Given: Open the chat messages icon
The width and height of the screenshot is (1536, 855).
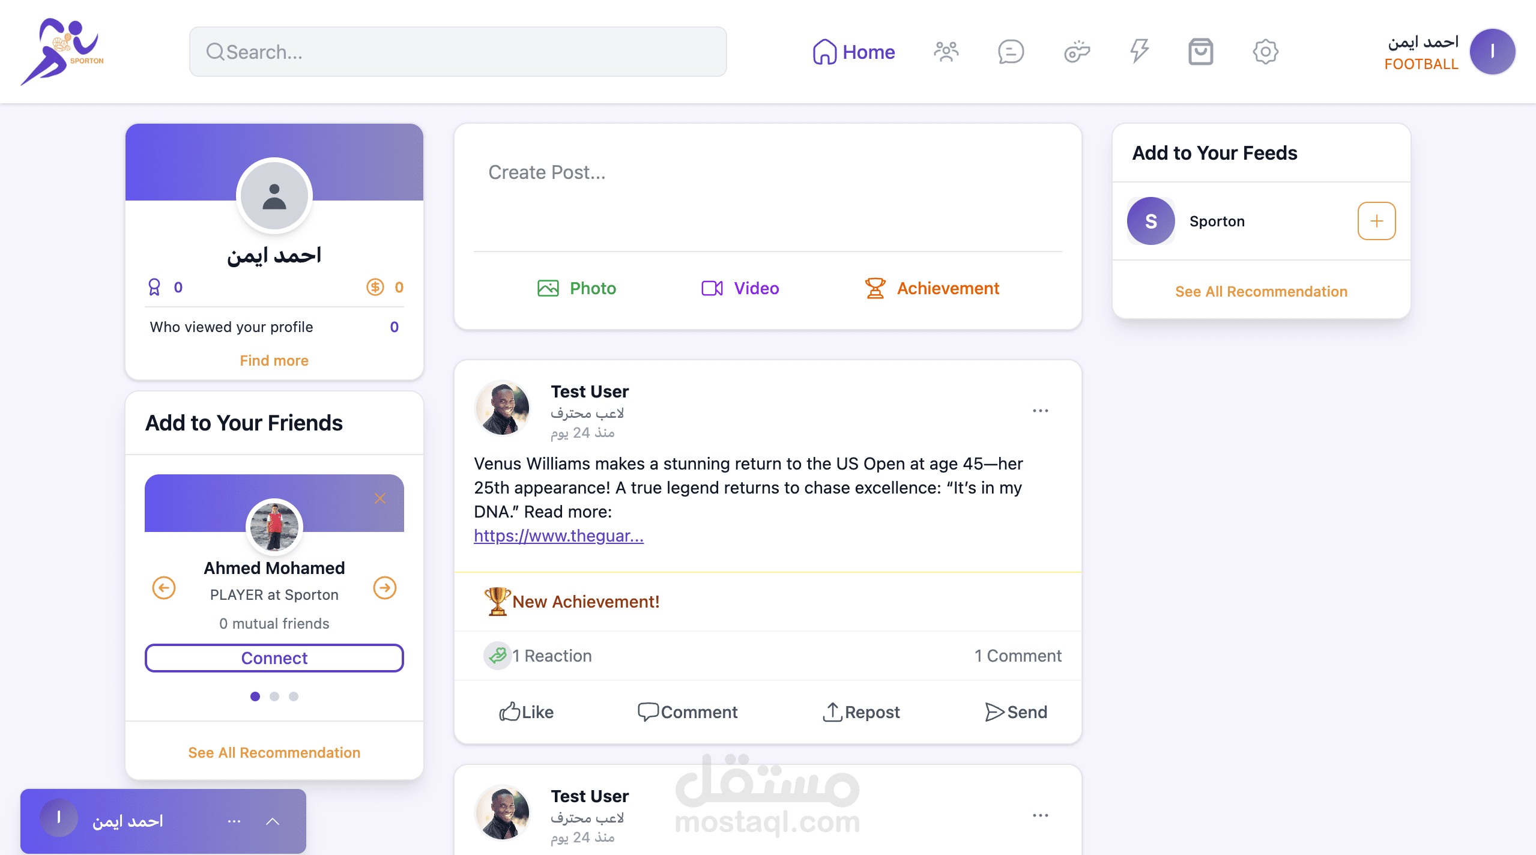Looking at the screenshot, I should pos(1011,52).
